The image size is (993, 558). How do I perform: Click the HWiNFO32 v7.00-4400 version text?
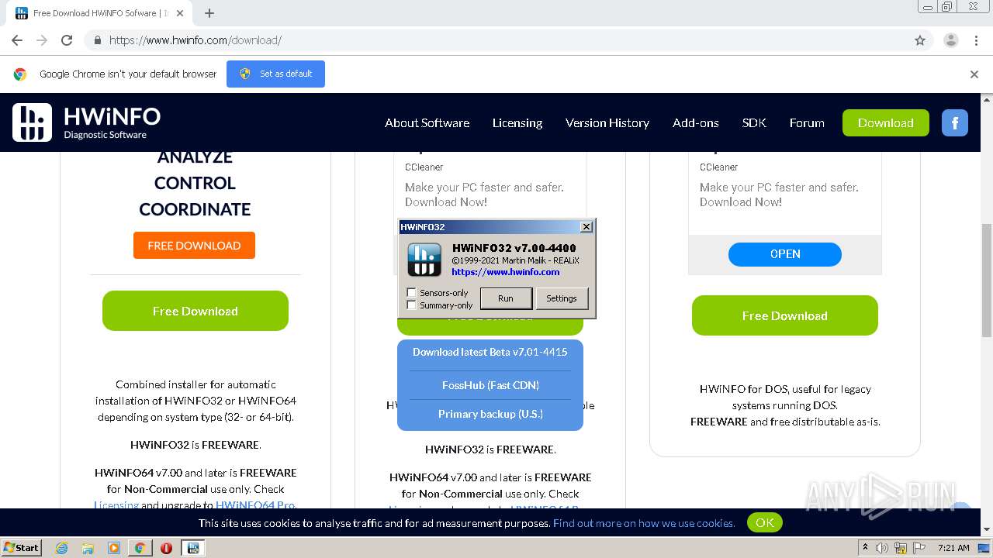click(514, 248)
